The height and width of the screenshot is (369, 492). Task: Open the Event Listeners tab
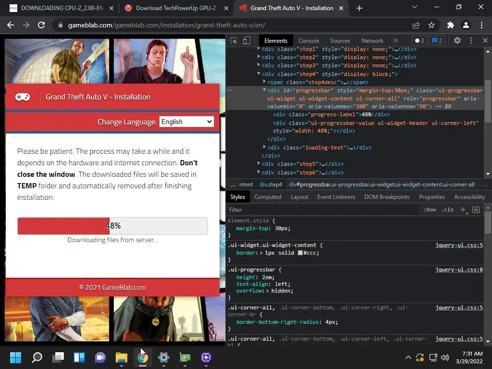pos(336,197)
